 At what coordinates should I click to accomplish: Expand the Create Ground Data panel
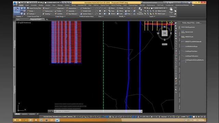[x=34, y=16]
